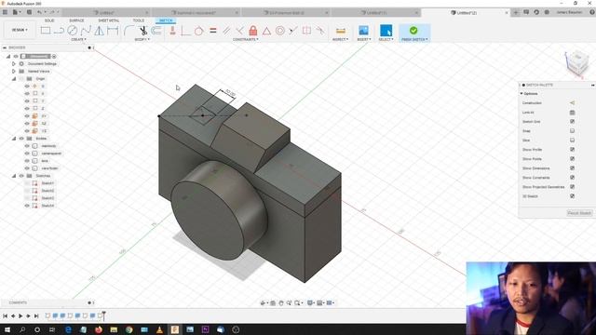Image resolution: width=596 pixels, height=335 pixels.
Task: Expand Document Settings node
Action: coord(14,64)
